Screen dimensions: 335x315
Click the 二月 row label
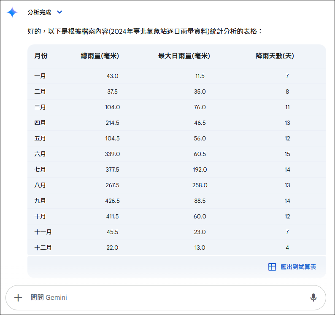coord(40,92)
